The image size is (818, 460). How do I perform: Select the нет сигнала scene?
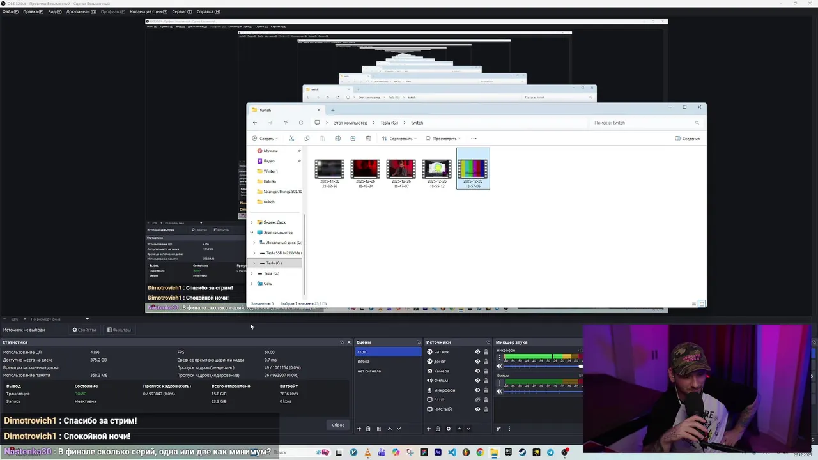(387, 371)
